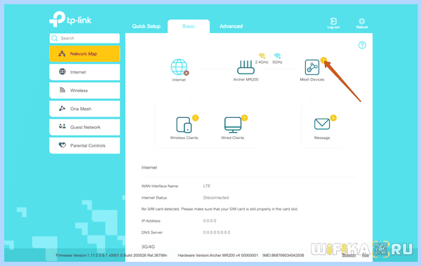Click the Wireless signal sidebar icon
Viewport: 422px width, 266px height.
coord(62,90)
